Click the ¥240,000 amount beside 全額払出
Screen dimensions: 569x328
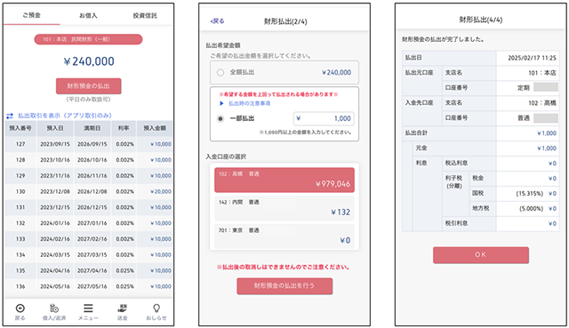click(336, 73)
